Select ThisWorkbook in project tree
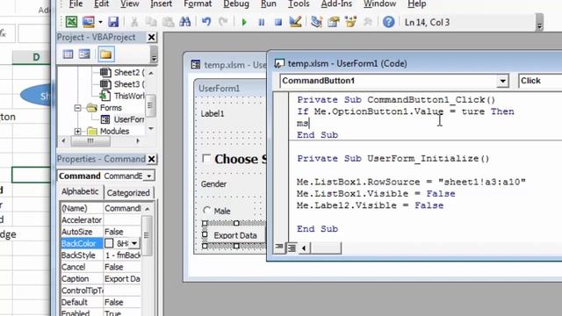 [122, 96]
